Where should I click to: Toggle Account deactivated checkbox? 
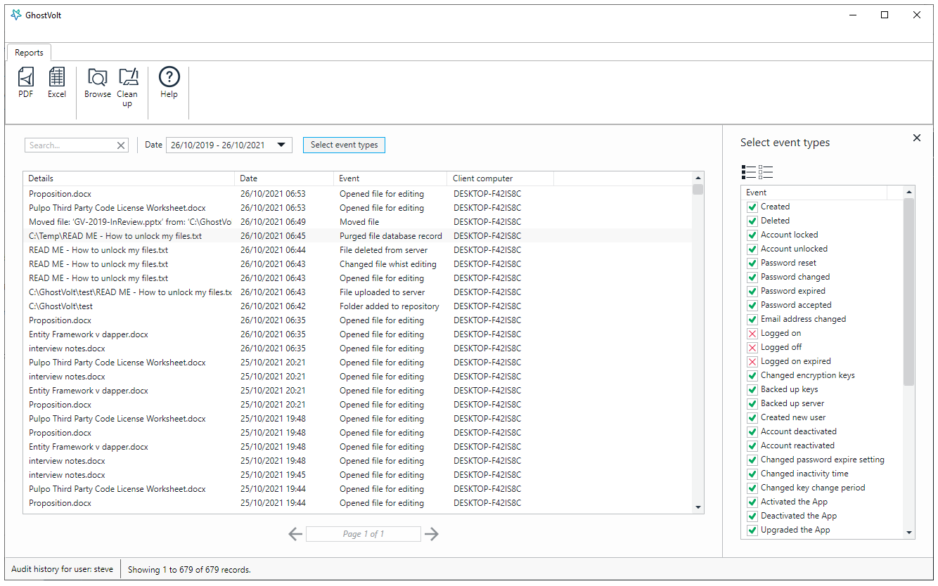point(752,431)
